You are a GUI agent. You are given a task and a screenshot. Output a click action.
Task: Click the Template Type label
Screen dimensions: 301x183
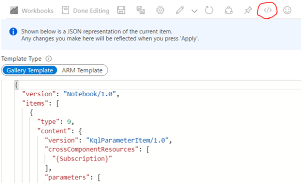(x=21, y=58)
